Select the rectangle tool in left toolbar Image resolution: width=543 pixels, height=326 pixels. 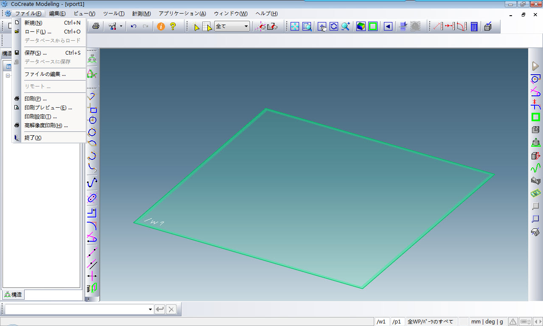pos(92,108)
